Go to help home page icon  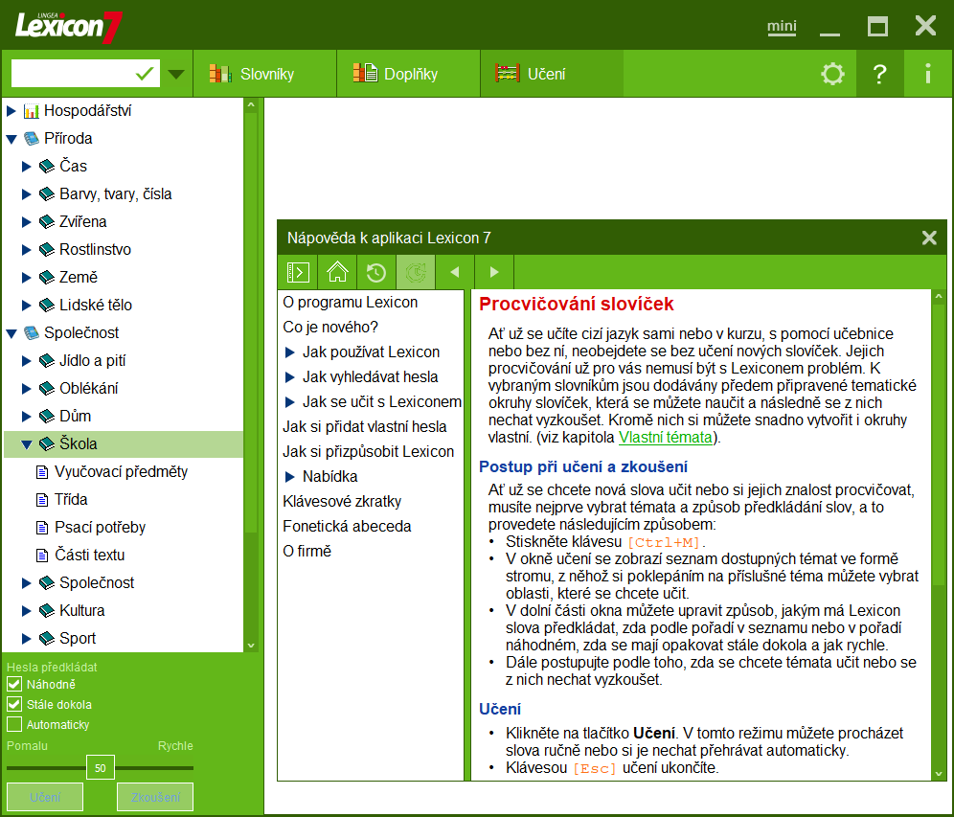click(337, 272)
